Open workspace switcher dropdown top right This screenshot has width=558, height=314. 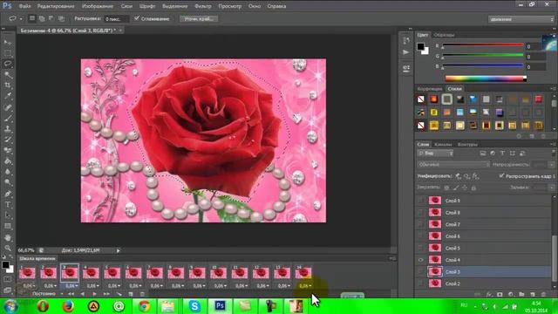click(521, 19)
